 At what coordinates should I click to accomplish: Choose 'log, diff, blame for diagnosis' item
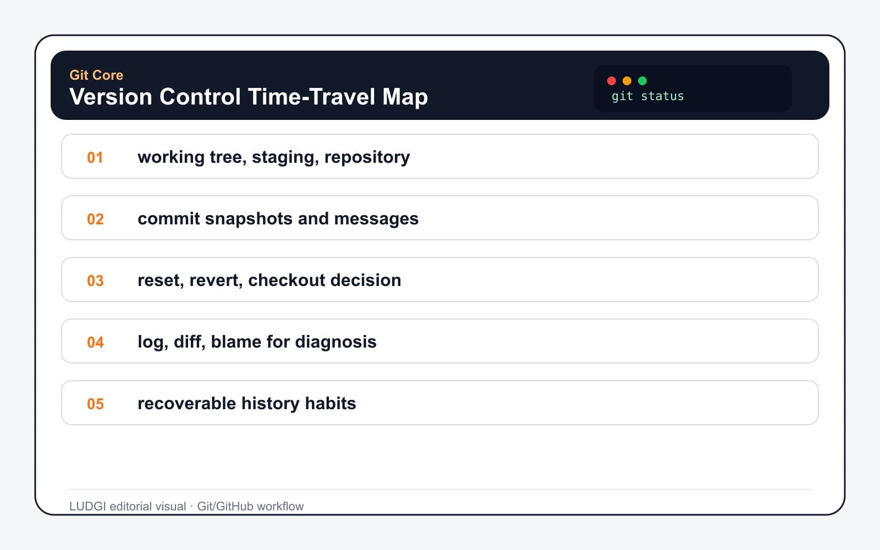440,341
